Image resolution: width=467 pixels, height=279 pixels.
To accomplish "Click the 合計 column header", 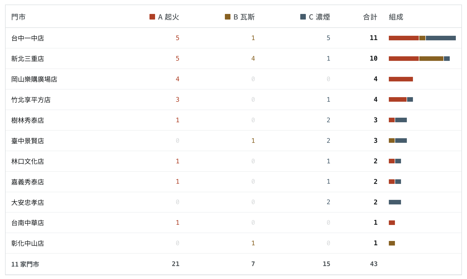I will click(370, 17).
